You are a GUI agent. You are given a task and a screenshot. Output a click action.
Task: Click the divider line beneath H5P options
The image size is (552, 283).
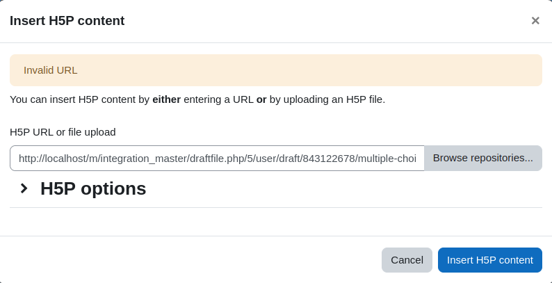pos(276,208)
